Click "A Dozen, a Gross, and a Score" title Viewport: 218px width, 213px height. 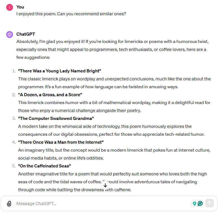[50, 95]
